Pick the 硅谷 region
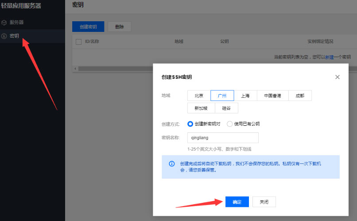The width and height of the screenshot is (357, 221). click(226, 108)
